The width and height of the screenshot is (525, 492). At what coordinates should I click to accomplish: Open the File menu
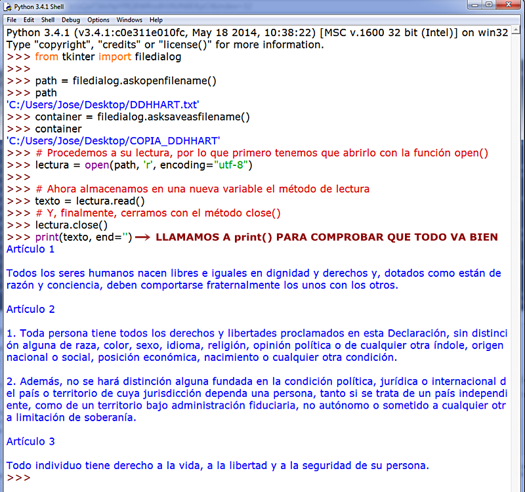[11, 20]
